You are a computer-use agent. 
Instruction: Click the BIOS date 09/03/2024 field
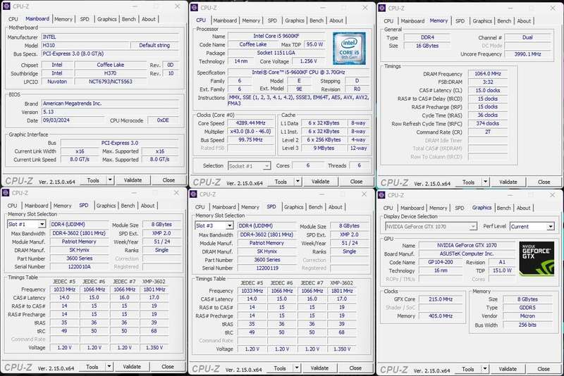(73, 120)
